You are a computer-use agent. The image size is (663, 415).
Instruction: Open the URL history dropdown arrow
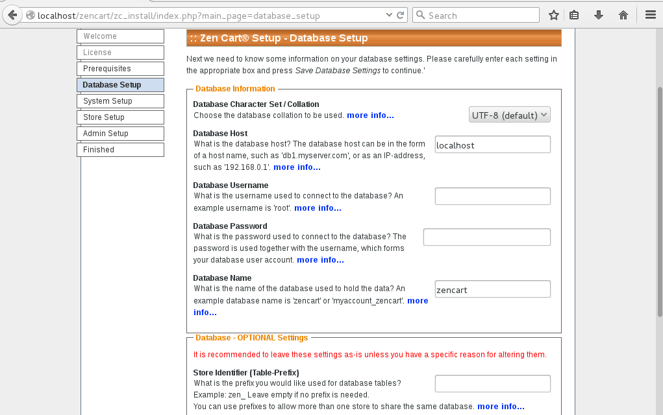click(389, 15)
